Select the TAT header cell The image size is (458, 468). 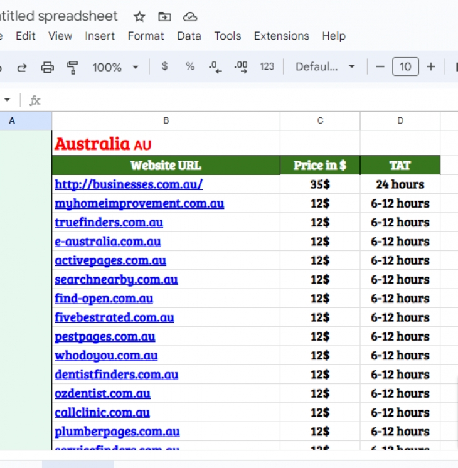pyautogui.click(x=400, y=165)
